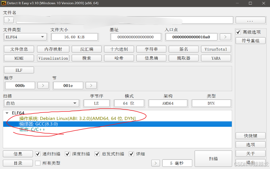Select the 编译器: GCC(8.3.0) result row

(x=118, y=124)
